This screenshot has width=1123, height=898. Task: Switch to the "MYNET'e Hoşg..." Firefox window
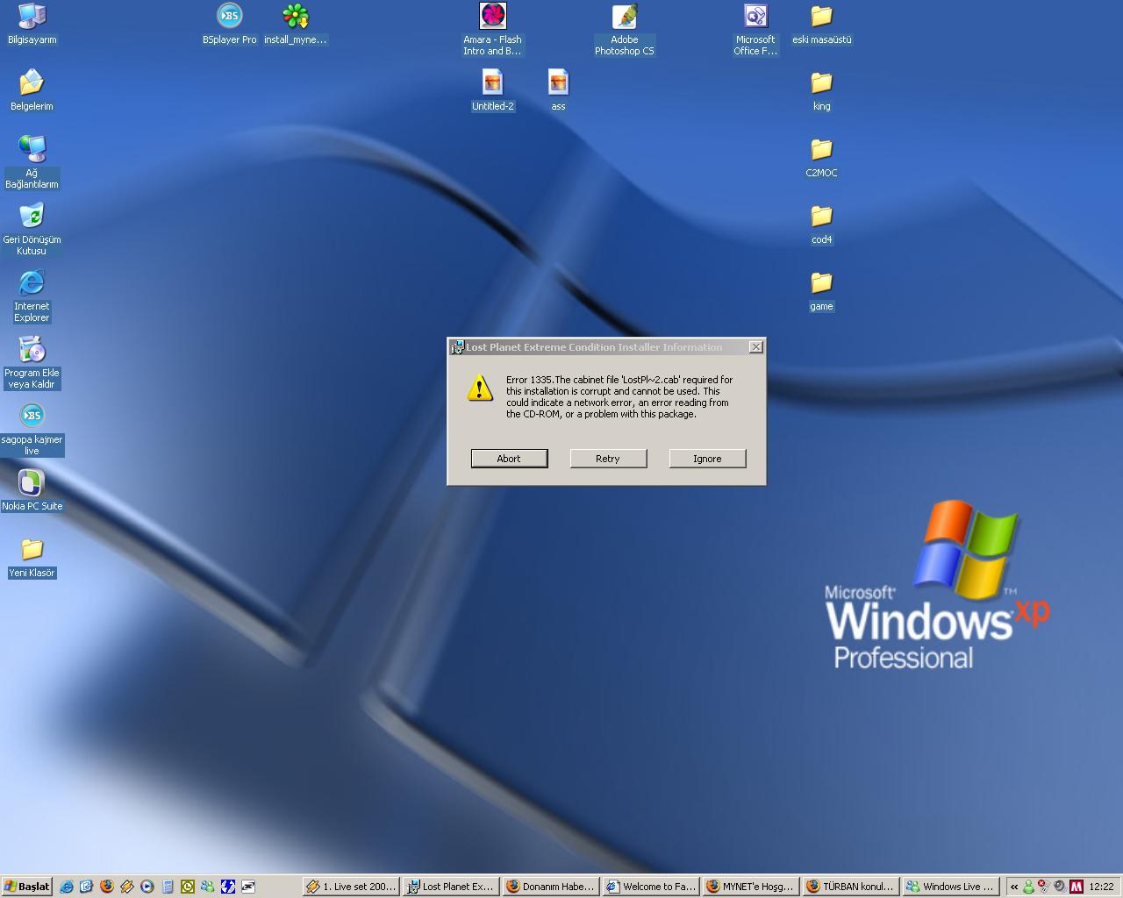point(751,887)
